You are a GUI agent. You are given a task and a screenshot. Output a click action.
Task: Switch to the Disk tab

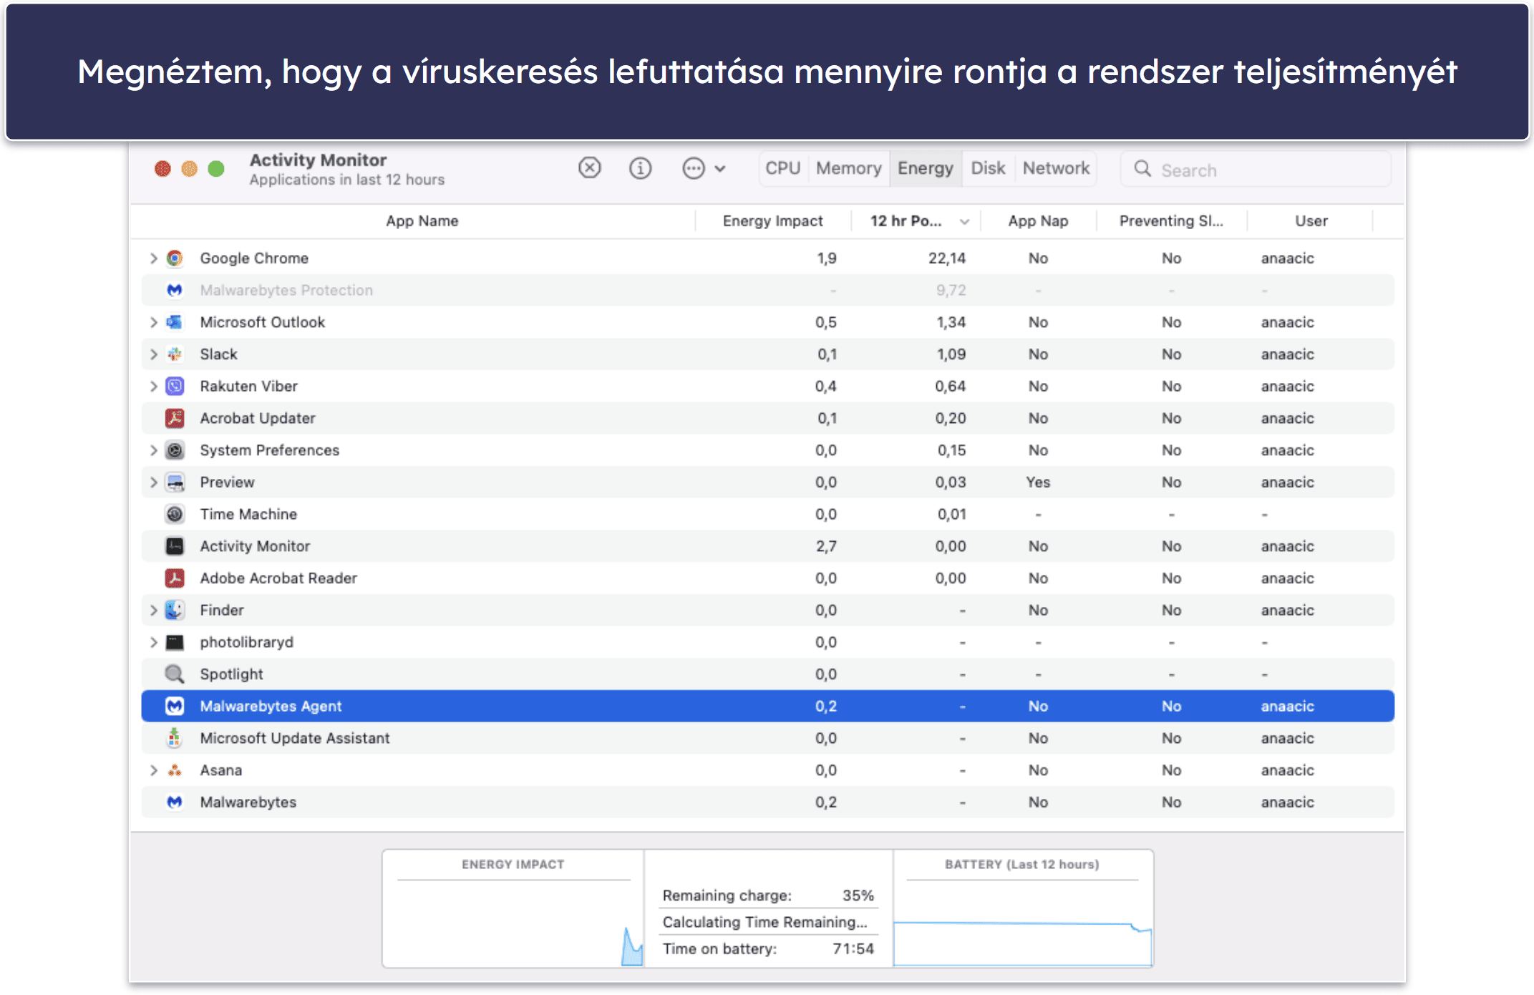(x=988, y=168)
